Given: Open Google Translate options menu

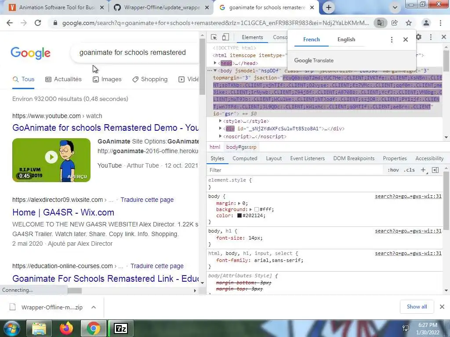Looking at the screenshot, I should [392, 39].
